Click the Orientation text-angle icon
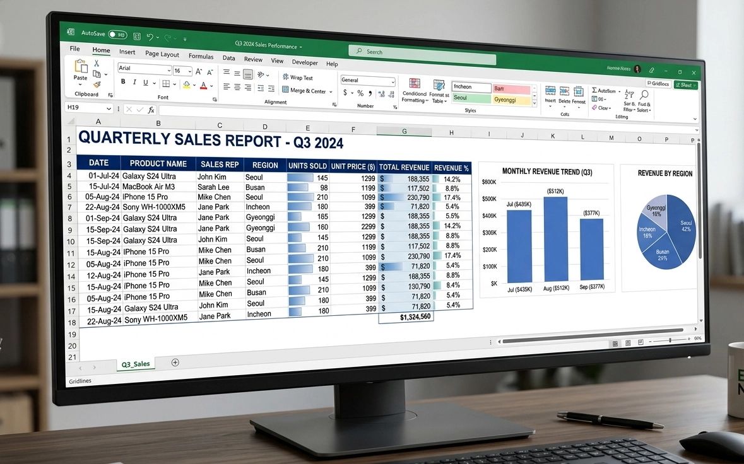 pyautogui.click(x=261, y=75)
